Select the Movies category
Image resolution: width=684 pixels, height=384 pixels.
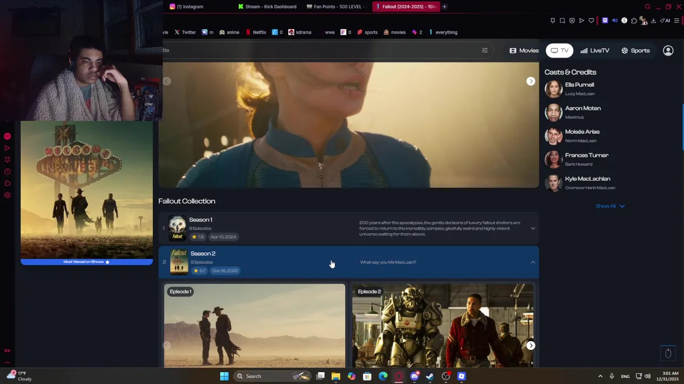(524, 51)
